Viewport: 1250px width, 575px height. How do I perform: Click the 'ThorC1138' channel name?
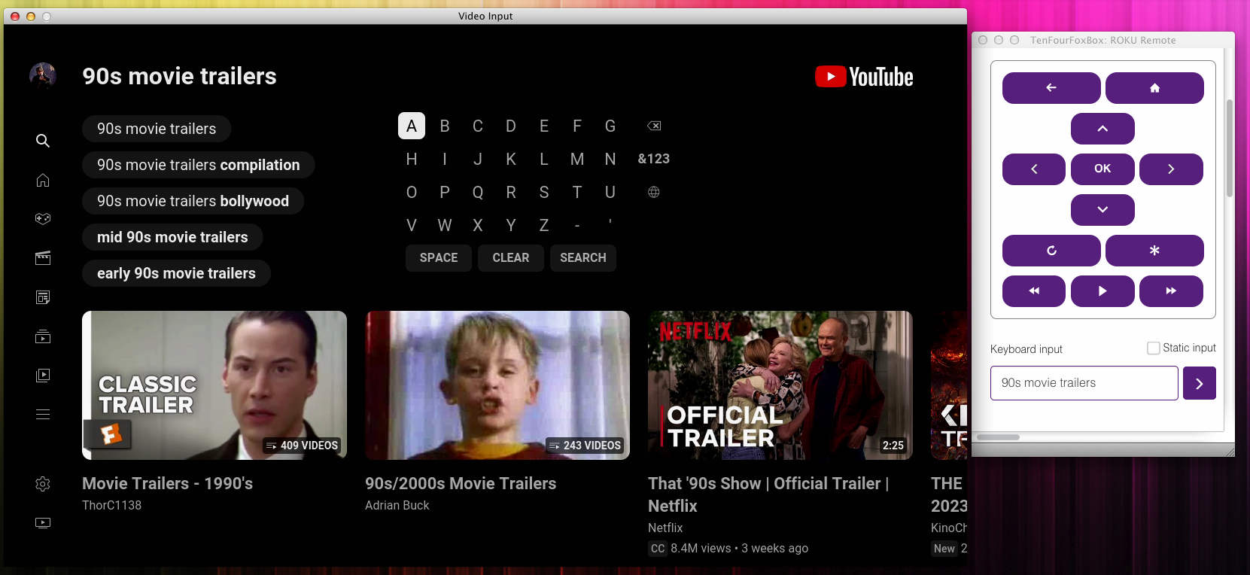click(111, 506)
